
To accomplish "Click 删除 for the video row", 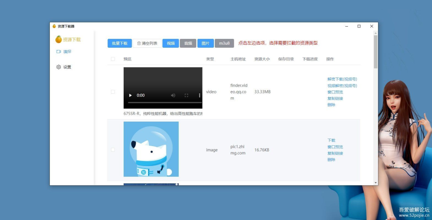I will tap(331, 105).
